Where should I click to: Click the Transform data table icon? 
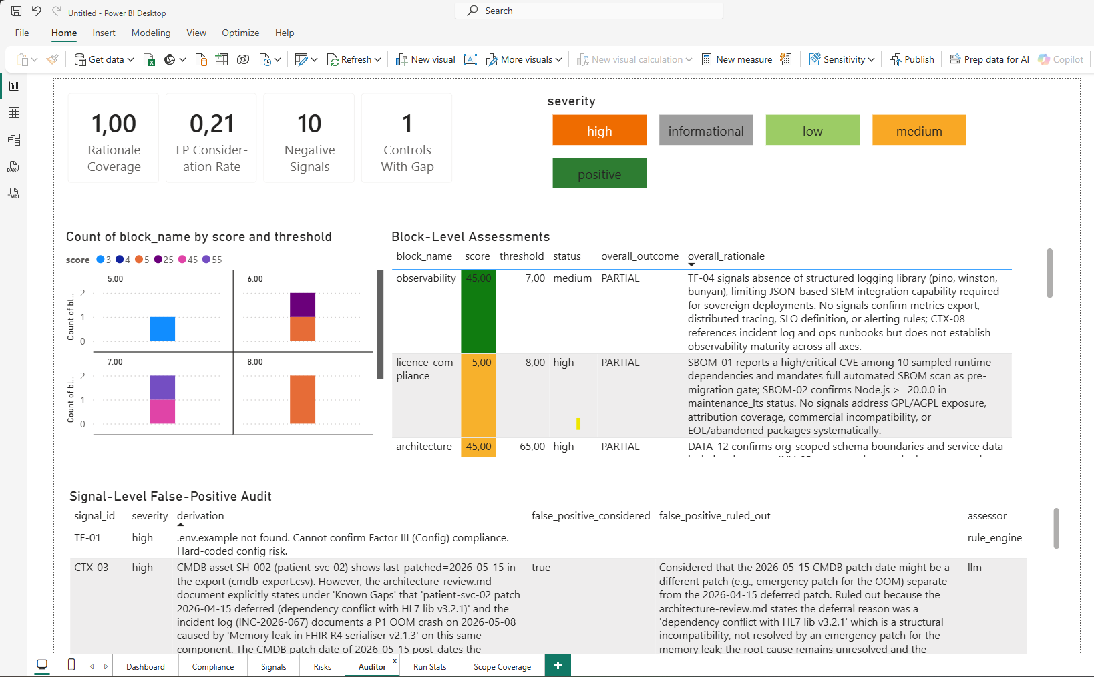click(301, 59)
